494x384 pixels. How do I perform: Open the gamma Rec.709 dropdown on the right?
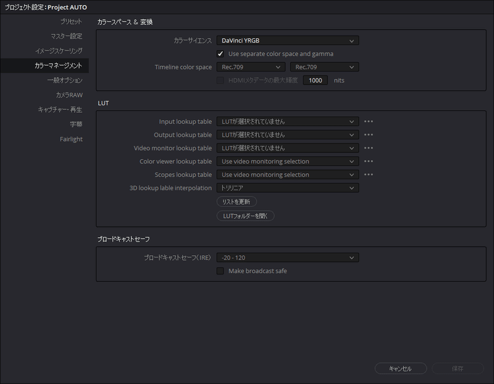point(325,67)
